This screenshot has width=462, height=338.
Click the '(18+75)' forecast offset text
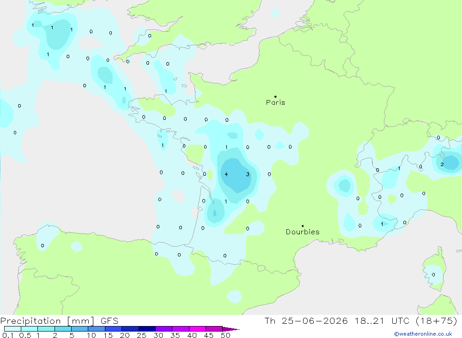437,321
